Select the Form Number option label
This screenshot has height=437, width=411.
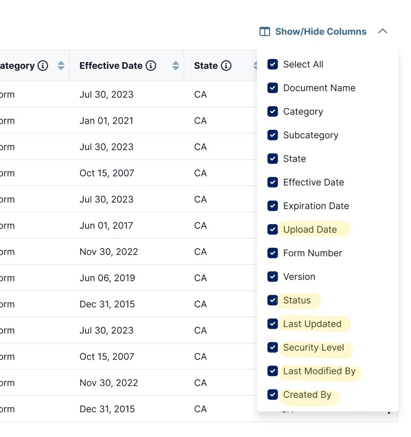pos(312,253)
